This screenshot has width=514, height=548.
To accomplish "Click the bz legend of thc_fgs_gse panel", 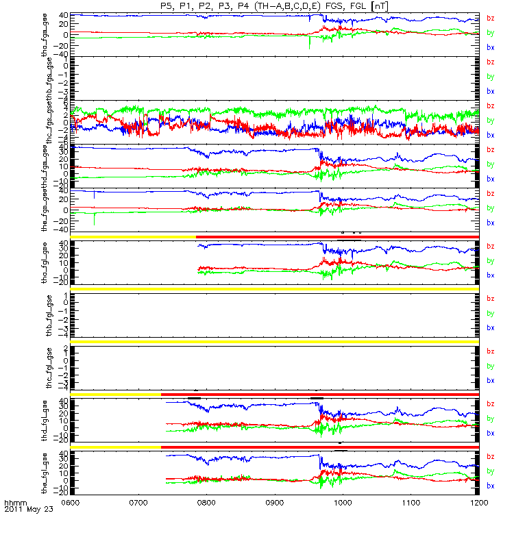I will tap(491, 106).
